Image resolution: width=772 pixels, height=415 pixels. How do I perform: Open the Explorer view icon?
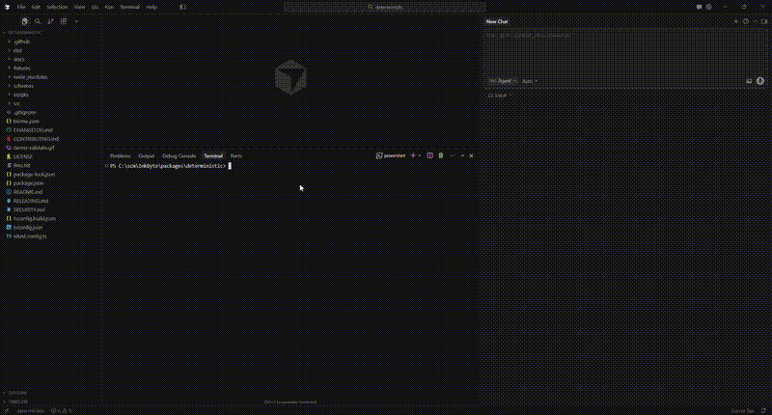point(25,21)
